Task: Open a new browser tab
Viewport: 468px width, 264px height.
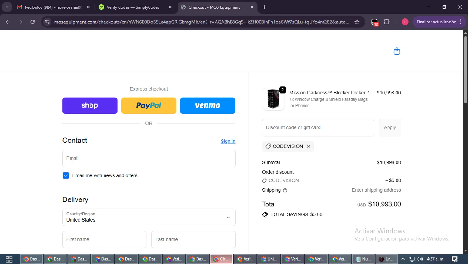Action: tap(264, 7)
